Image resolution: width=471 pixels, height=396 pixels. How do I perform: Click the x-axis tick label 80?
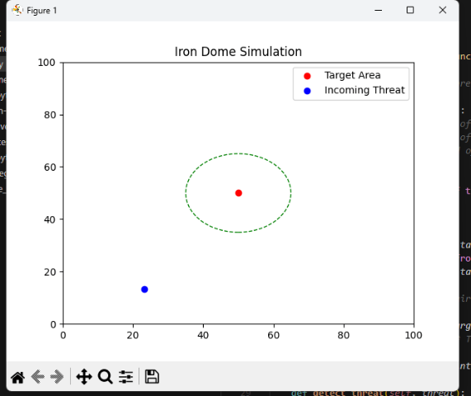pyautogui.click(x=344, y=335)
